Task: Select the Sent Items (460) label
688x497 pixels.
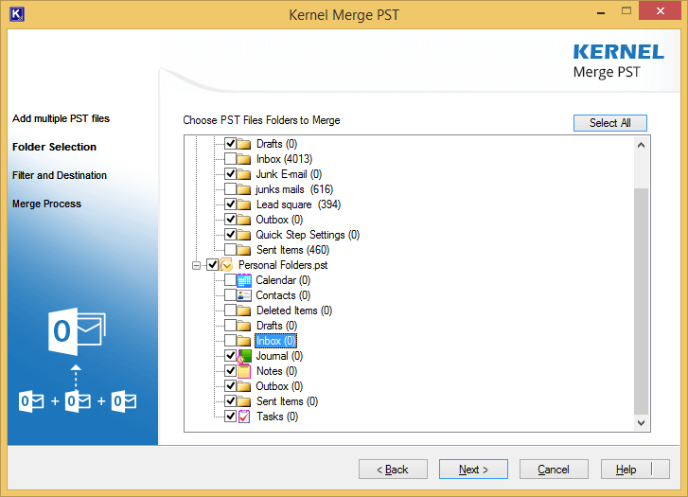Action: (292, 250)
